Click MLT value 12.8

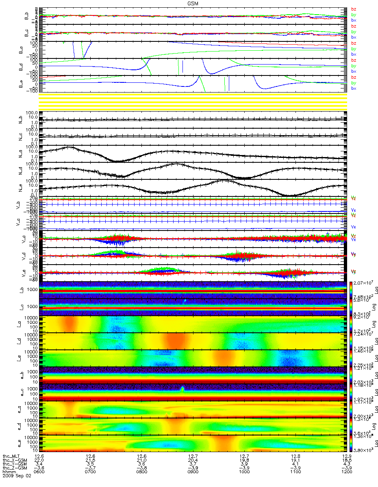pyautogui.click(x=295, y=456)
